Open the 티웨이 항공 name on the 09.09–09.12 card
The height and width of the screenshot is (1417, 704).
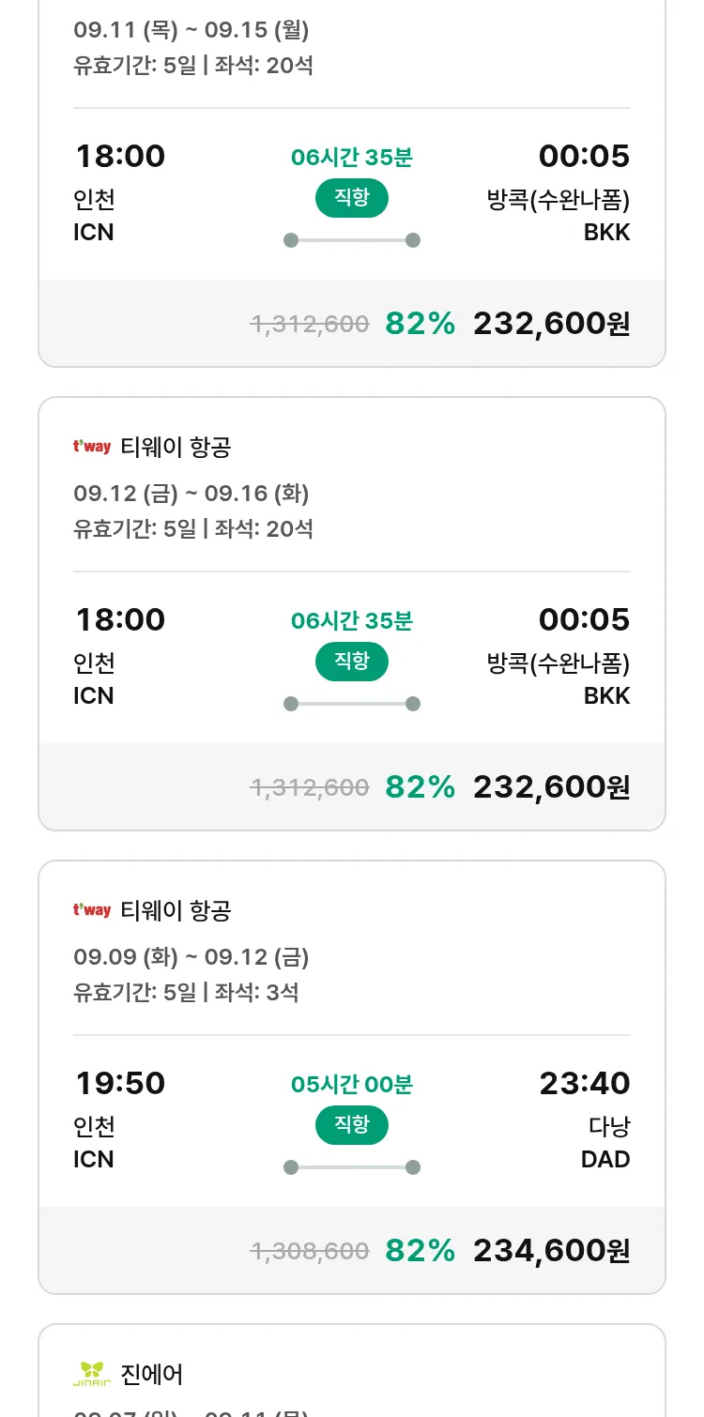tap(176, 910)
